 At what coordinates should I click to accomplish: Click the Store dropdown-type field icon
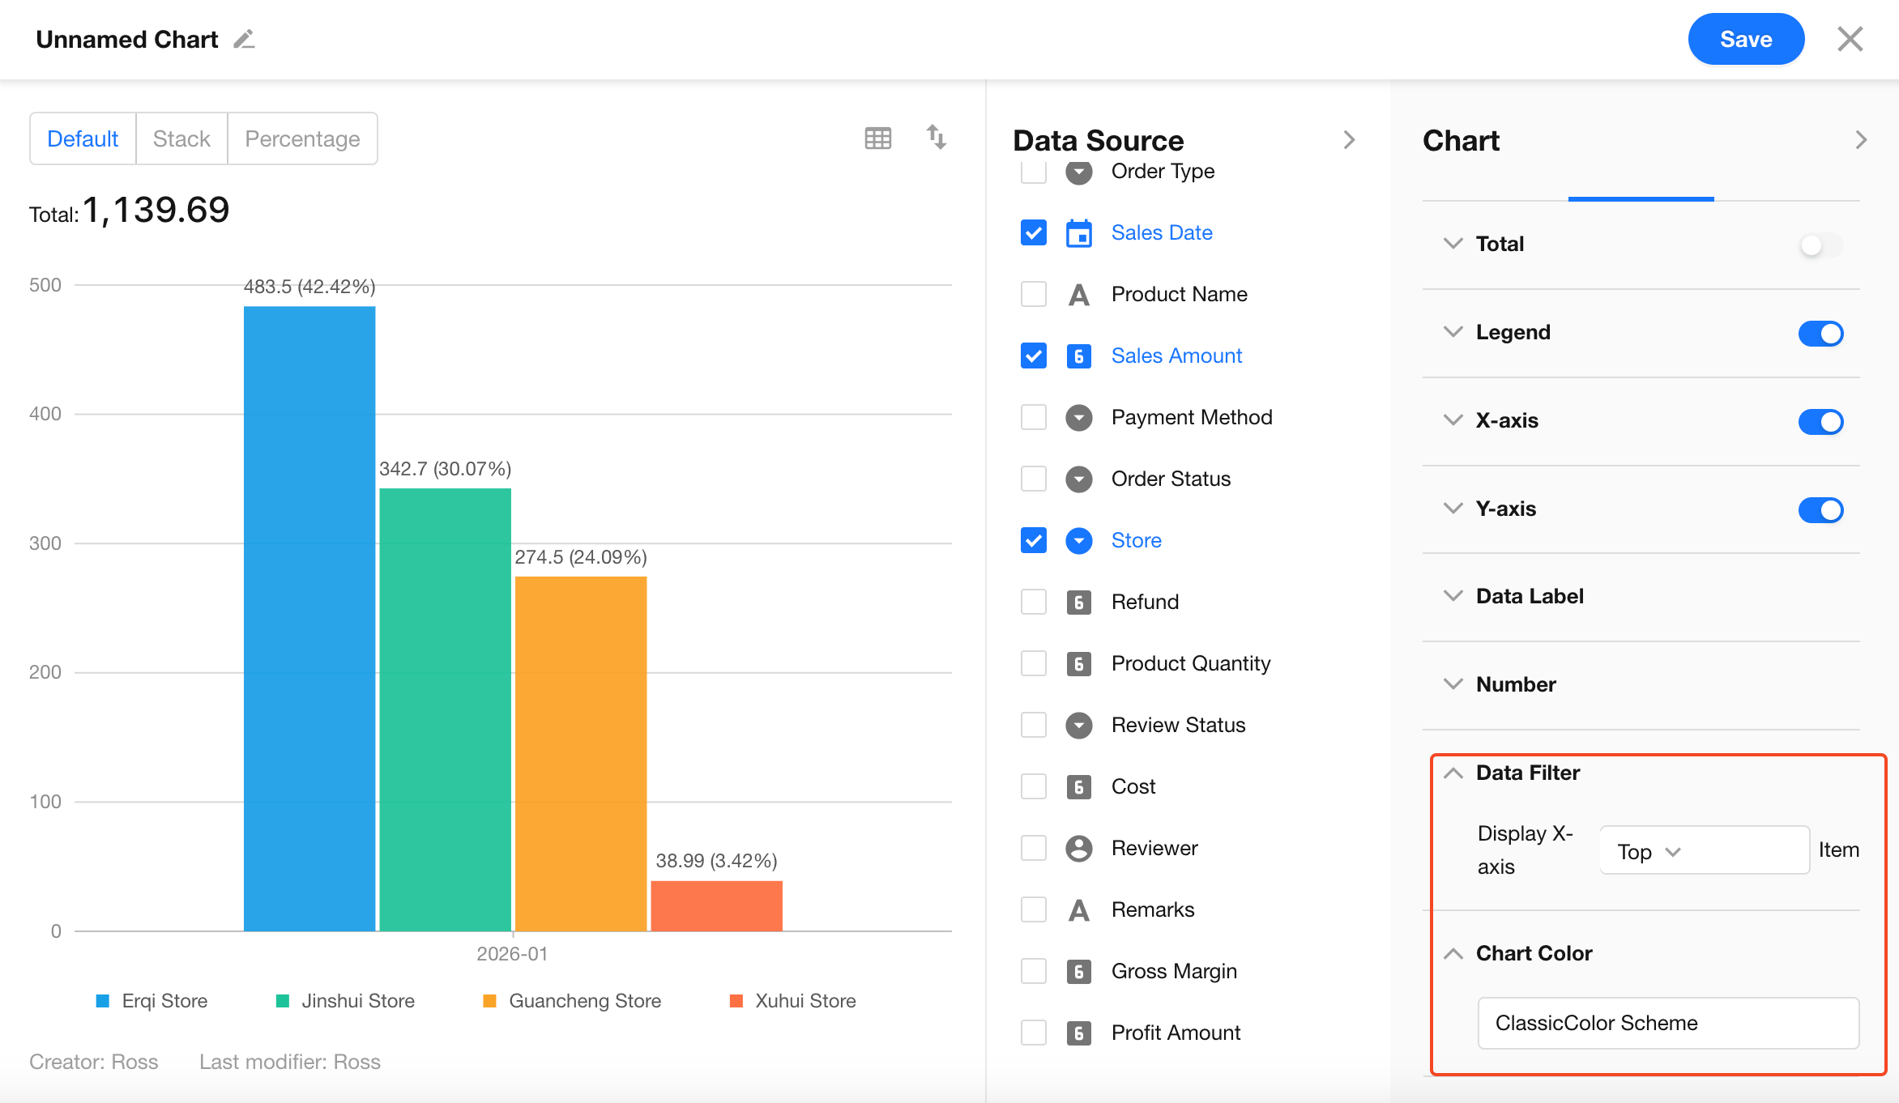[1078, 540]
